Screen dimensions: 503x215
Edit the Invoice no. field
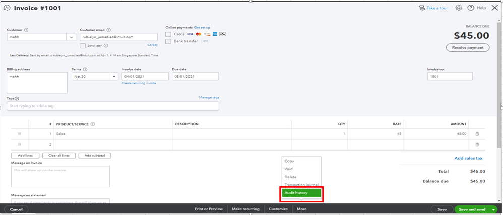coord(450,76)
